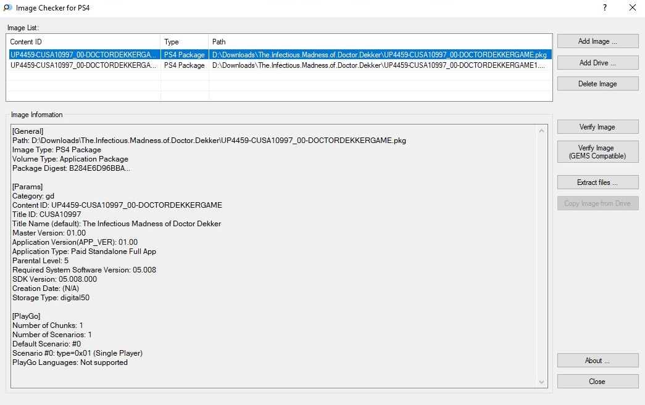Click the Application Type: Paid Standalone line
Screen dimensions: 645x405
point(85,252)
